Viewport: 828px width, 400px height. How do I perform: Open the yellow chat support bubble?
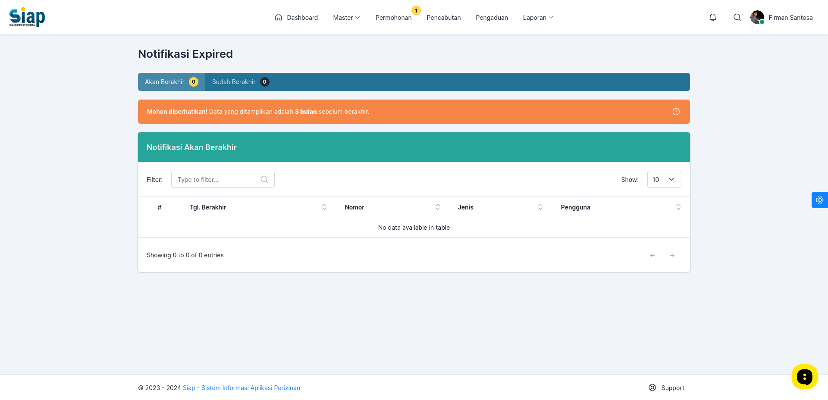pos(804,377)
